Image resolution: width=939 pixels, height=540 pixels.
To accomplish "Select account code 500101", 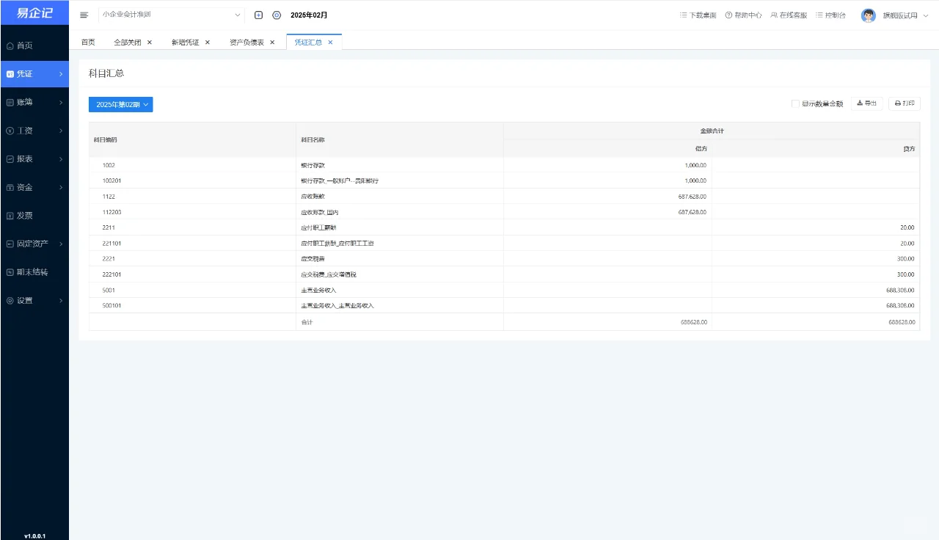I will pyautogui.click(x=112, y=305).
